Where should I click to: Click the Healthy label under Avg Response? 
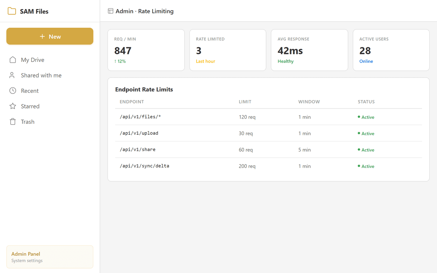pos(286,61)
